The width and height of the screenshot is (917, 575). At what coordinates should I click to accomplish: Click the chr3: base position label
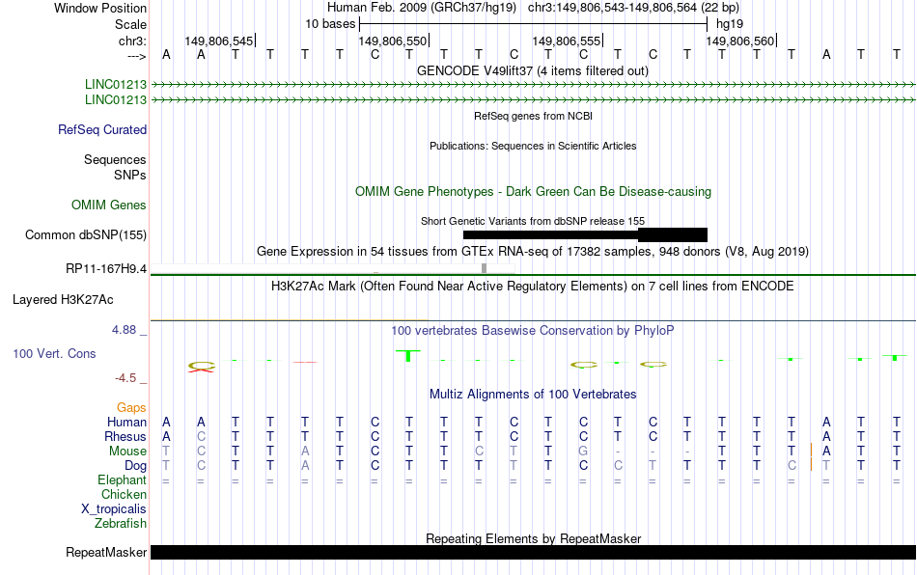pos(132,41)
